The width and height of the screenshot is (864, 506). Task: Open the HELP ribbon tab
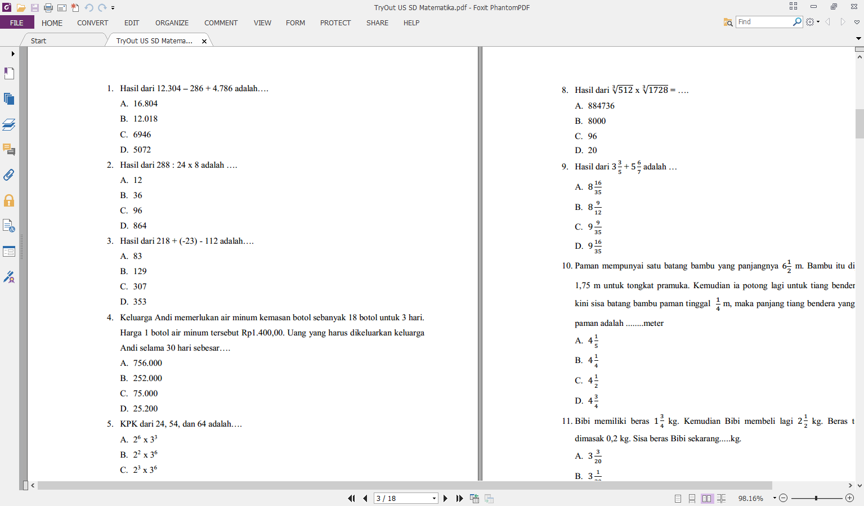coord(411,23)
